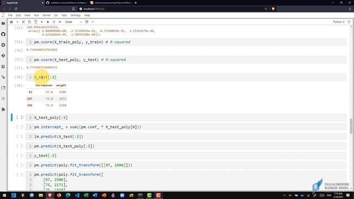Paste cell from clipboard

pyautogui.click(x=35, y=22)
